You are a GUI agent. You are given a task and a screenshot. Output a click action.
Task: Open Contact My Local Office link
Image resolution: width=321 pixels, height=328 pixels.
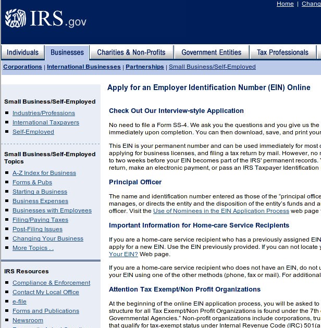[x=46, y=292]
